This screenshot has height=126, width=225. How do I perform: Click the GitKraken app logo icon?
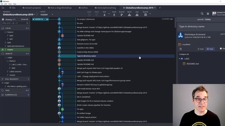[x=1, y=1]
